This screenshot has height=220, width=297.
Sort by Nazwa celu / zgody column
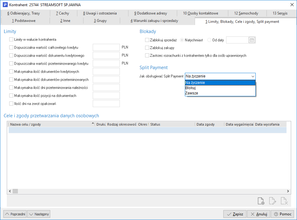point(51,124)
